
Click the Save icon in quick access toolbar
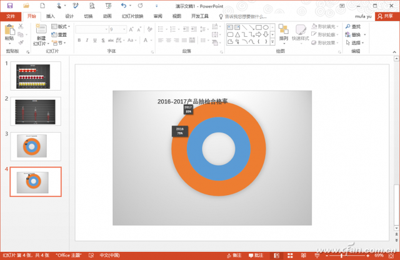click(x=9, y=6)
